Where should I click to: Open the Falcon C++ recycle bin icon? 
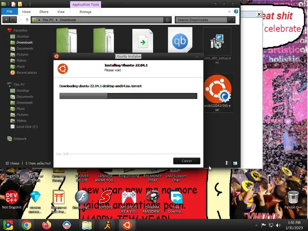[x=293, y=200]
